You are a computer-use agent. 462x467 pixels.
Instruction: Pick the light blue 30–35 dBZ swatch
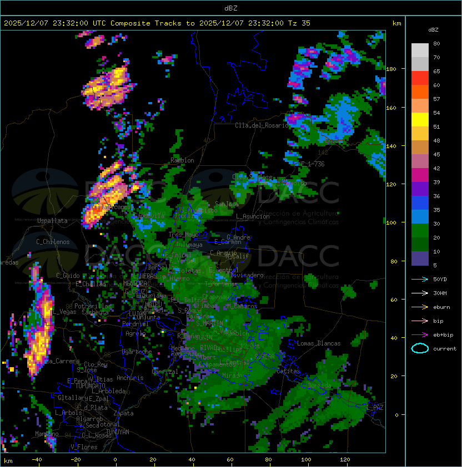(x=420, y=217)
